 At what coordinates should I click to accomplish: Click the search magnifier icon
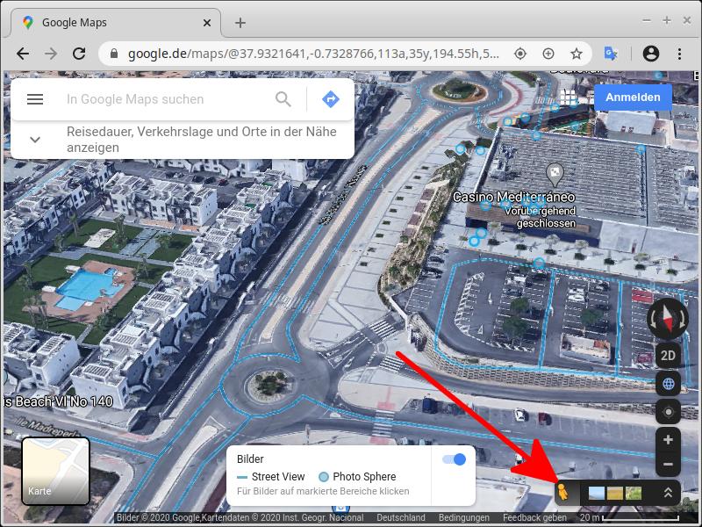click(283, 99)
